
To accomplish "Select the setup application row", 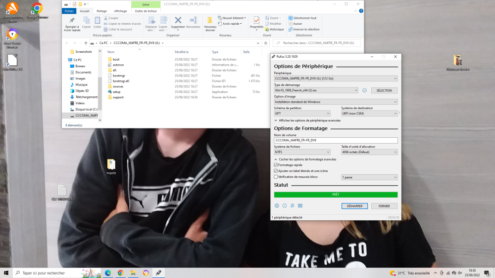I will [x=184, y=92].
